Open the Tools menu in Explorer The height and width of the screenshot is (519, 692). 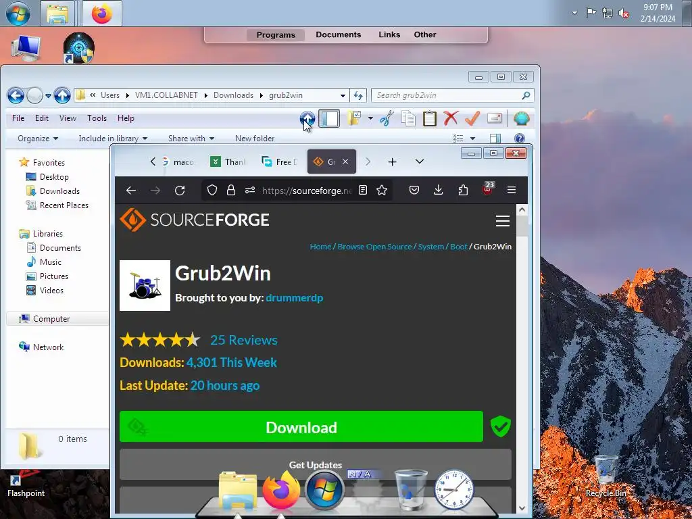pos(97,118)
